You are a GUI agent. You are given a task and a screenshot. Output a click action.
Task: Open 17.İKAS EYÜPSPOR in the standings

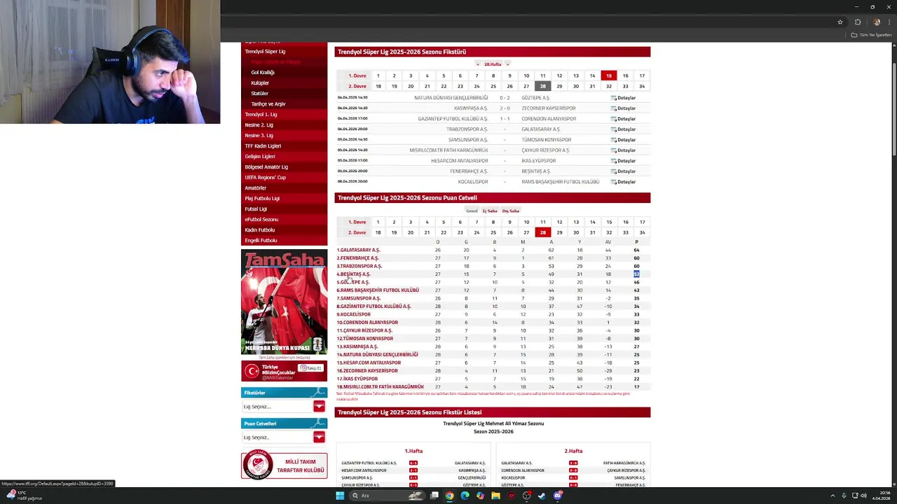coord(357,379)
